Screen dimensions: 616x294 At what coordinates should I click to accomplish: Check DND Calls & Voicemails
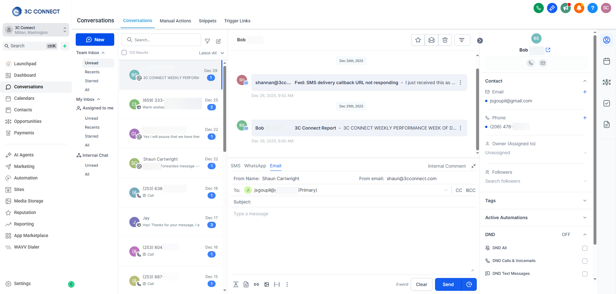click(585, 261)
